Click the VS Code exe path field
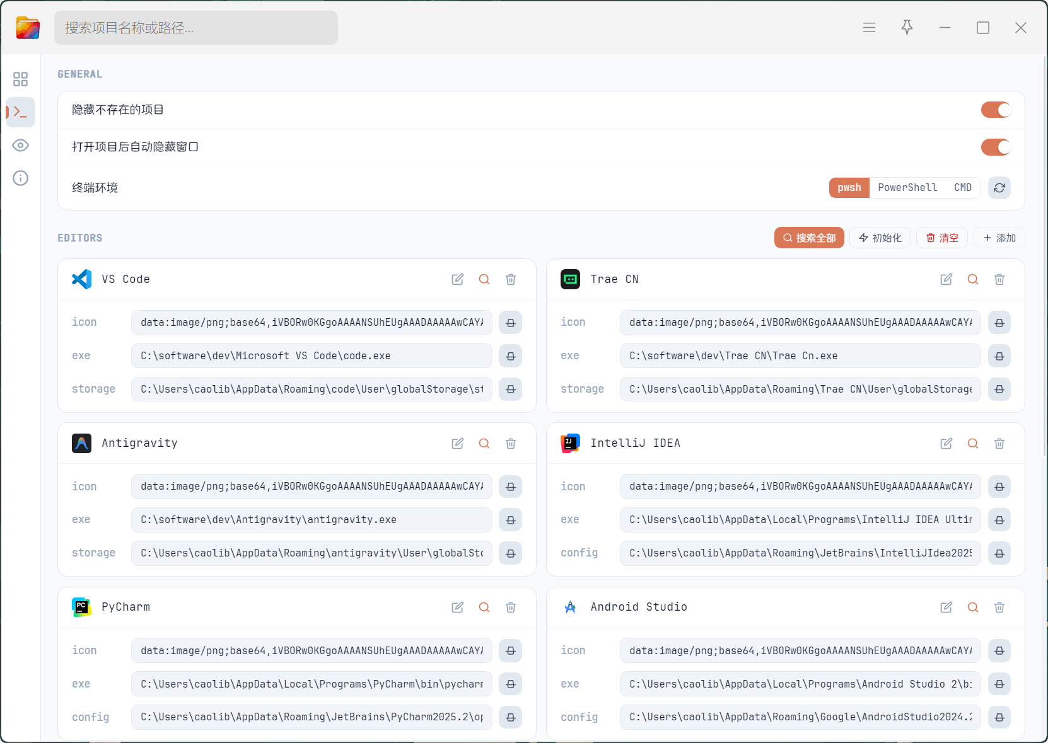This screenshot has height=743, width=1048. [311, 356]
